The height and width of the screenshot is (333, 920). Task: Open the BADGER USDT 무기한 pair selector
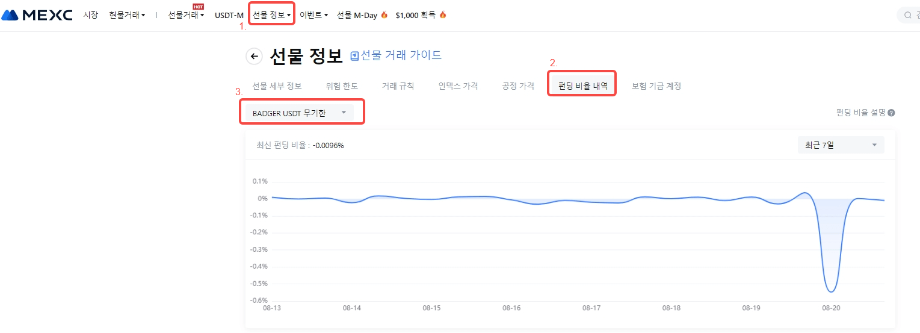[x=299, y=113]
